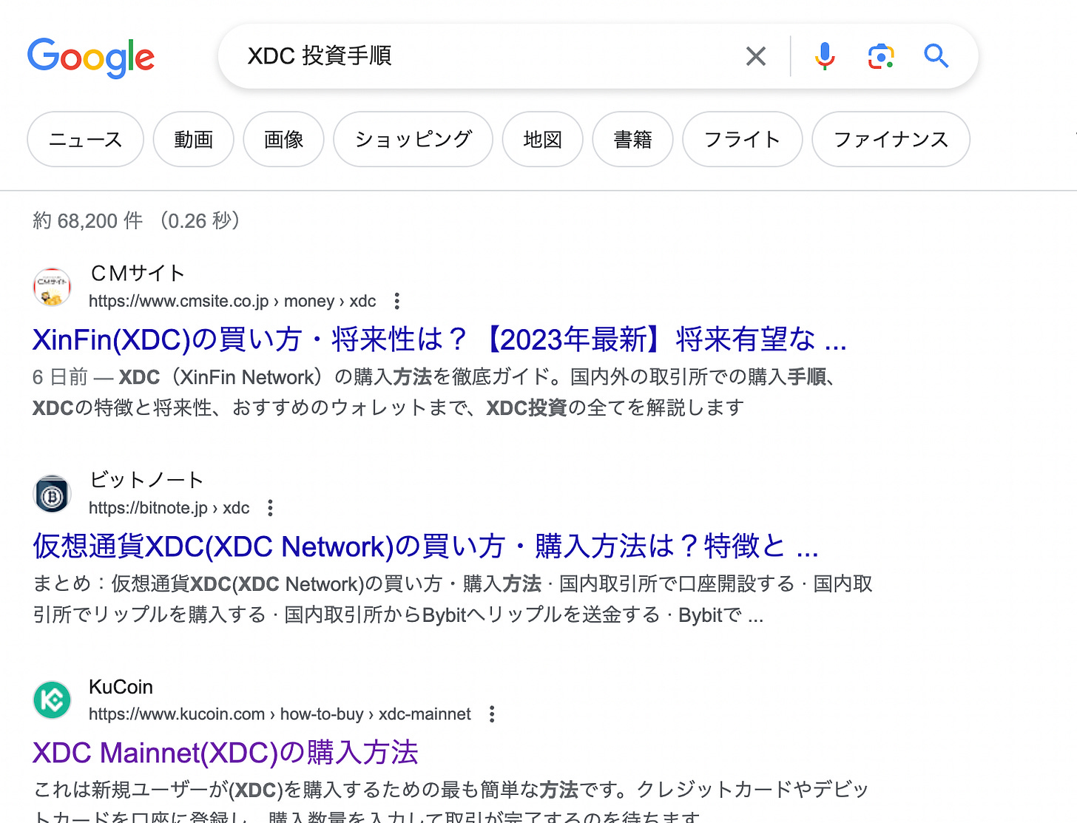Open the three-dot menu for the bitnote.jp result
The image size is (1077, 823).
pyautogui.click(x=271, y=508)
